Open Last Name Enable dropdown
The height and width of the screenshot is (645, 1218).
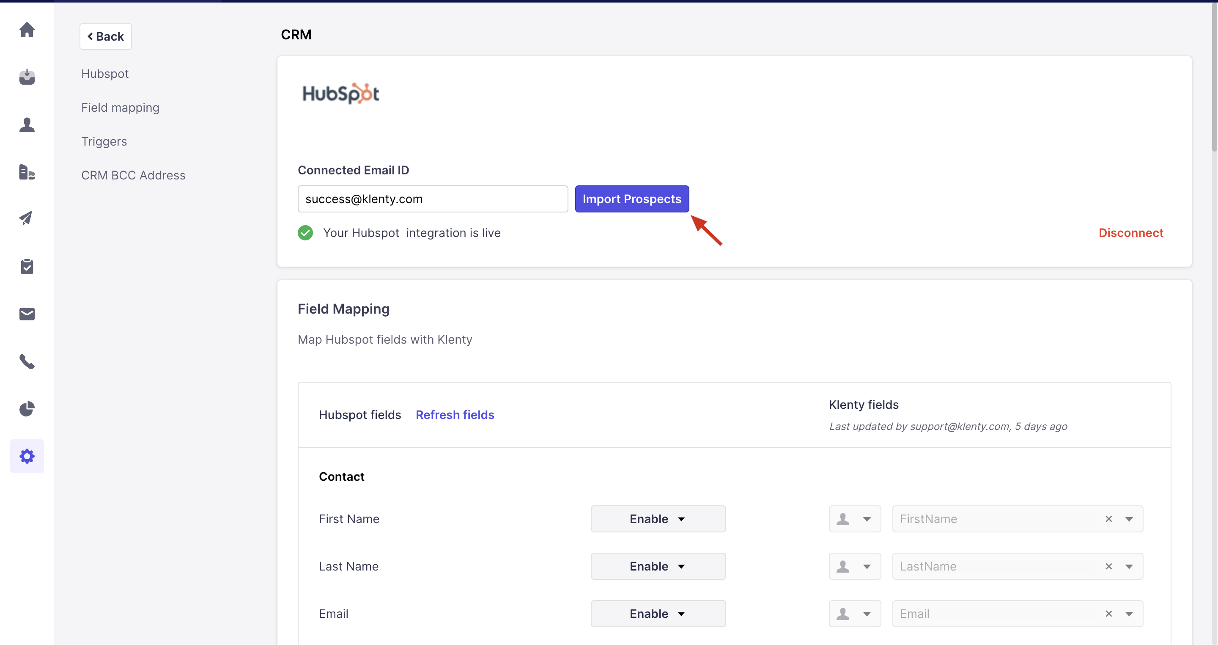pos(658,566)
